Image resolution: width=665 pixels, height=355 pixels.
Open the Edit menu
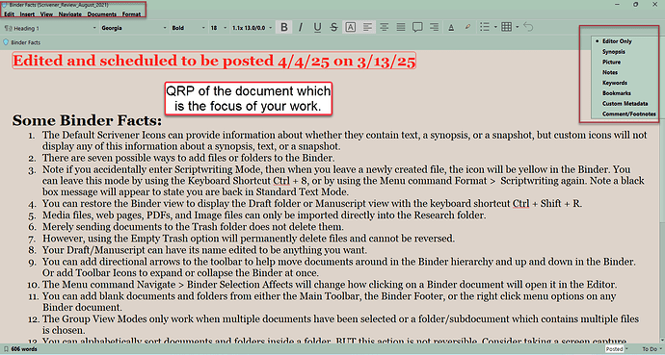(9, 14)
